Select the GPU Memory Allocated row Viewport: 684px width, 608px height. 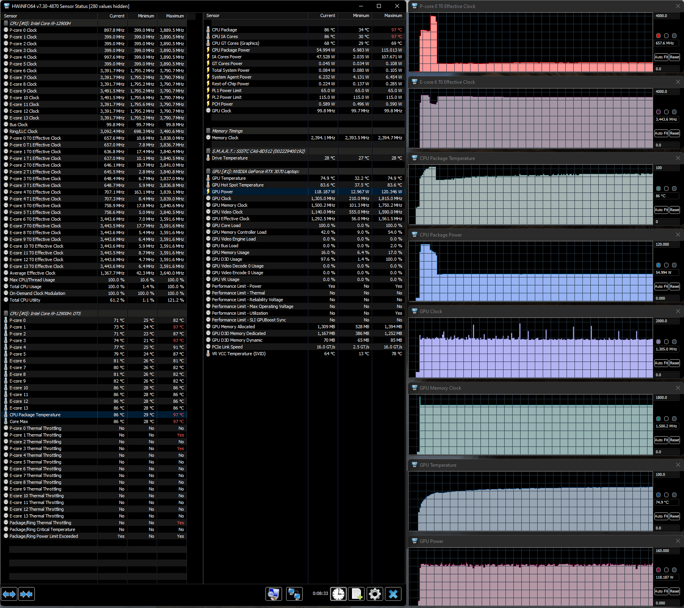click(304, 327)
